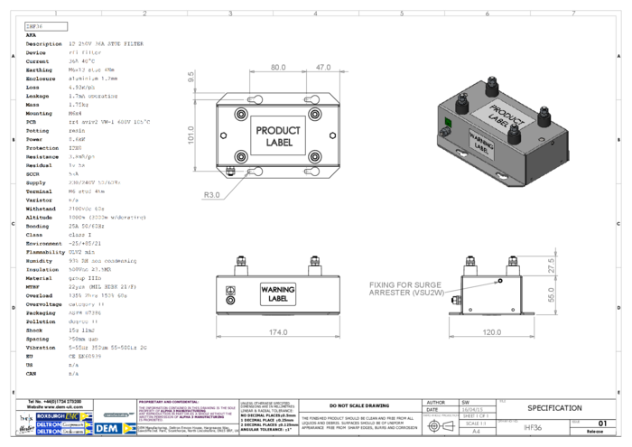This screenshot has height=447, width=632.
Task: Click the SCALE 1:1 cell
Action: click(x=476, y=424)
